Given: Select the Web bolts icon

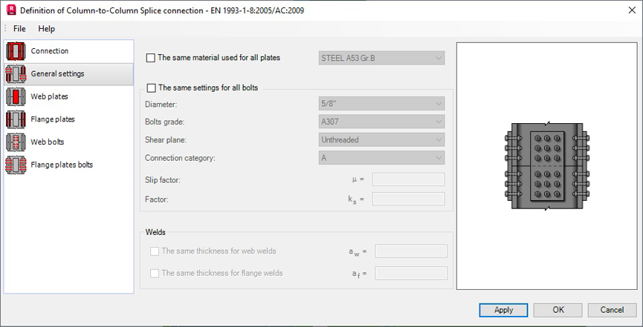Looking at the screenshot, I should tap(16, 142).
